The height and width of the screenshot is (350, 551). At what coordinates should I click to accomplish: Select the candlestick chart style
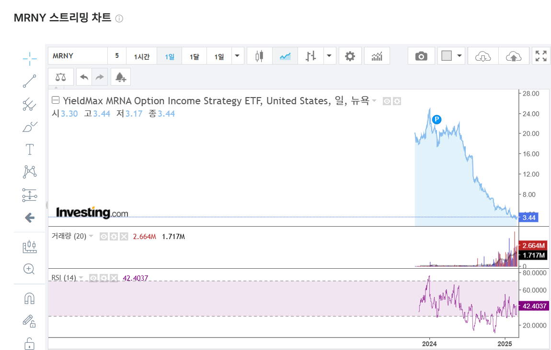click(259, 56)
